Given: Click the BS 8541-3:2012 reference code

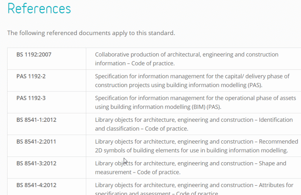Looking at the screenshot, I should [36, 163].
